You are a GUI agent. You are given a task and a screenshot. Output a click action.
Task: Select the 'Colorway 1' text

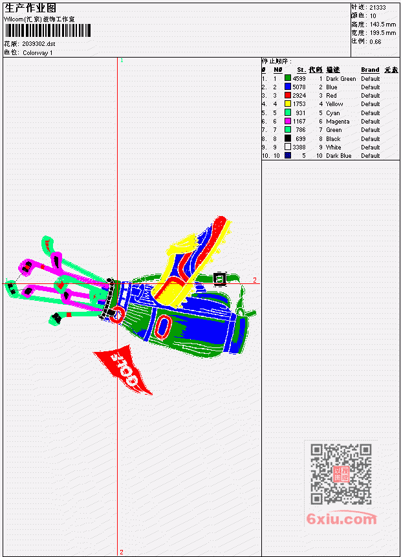click(38, 53)
